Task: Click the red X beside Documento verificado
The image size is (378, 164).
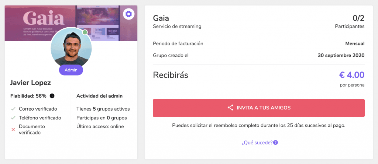Action: pos(13,130)
